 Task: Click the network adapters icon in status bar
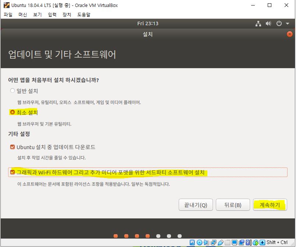pos(214,243)
